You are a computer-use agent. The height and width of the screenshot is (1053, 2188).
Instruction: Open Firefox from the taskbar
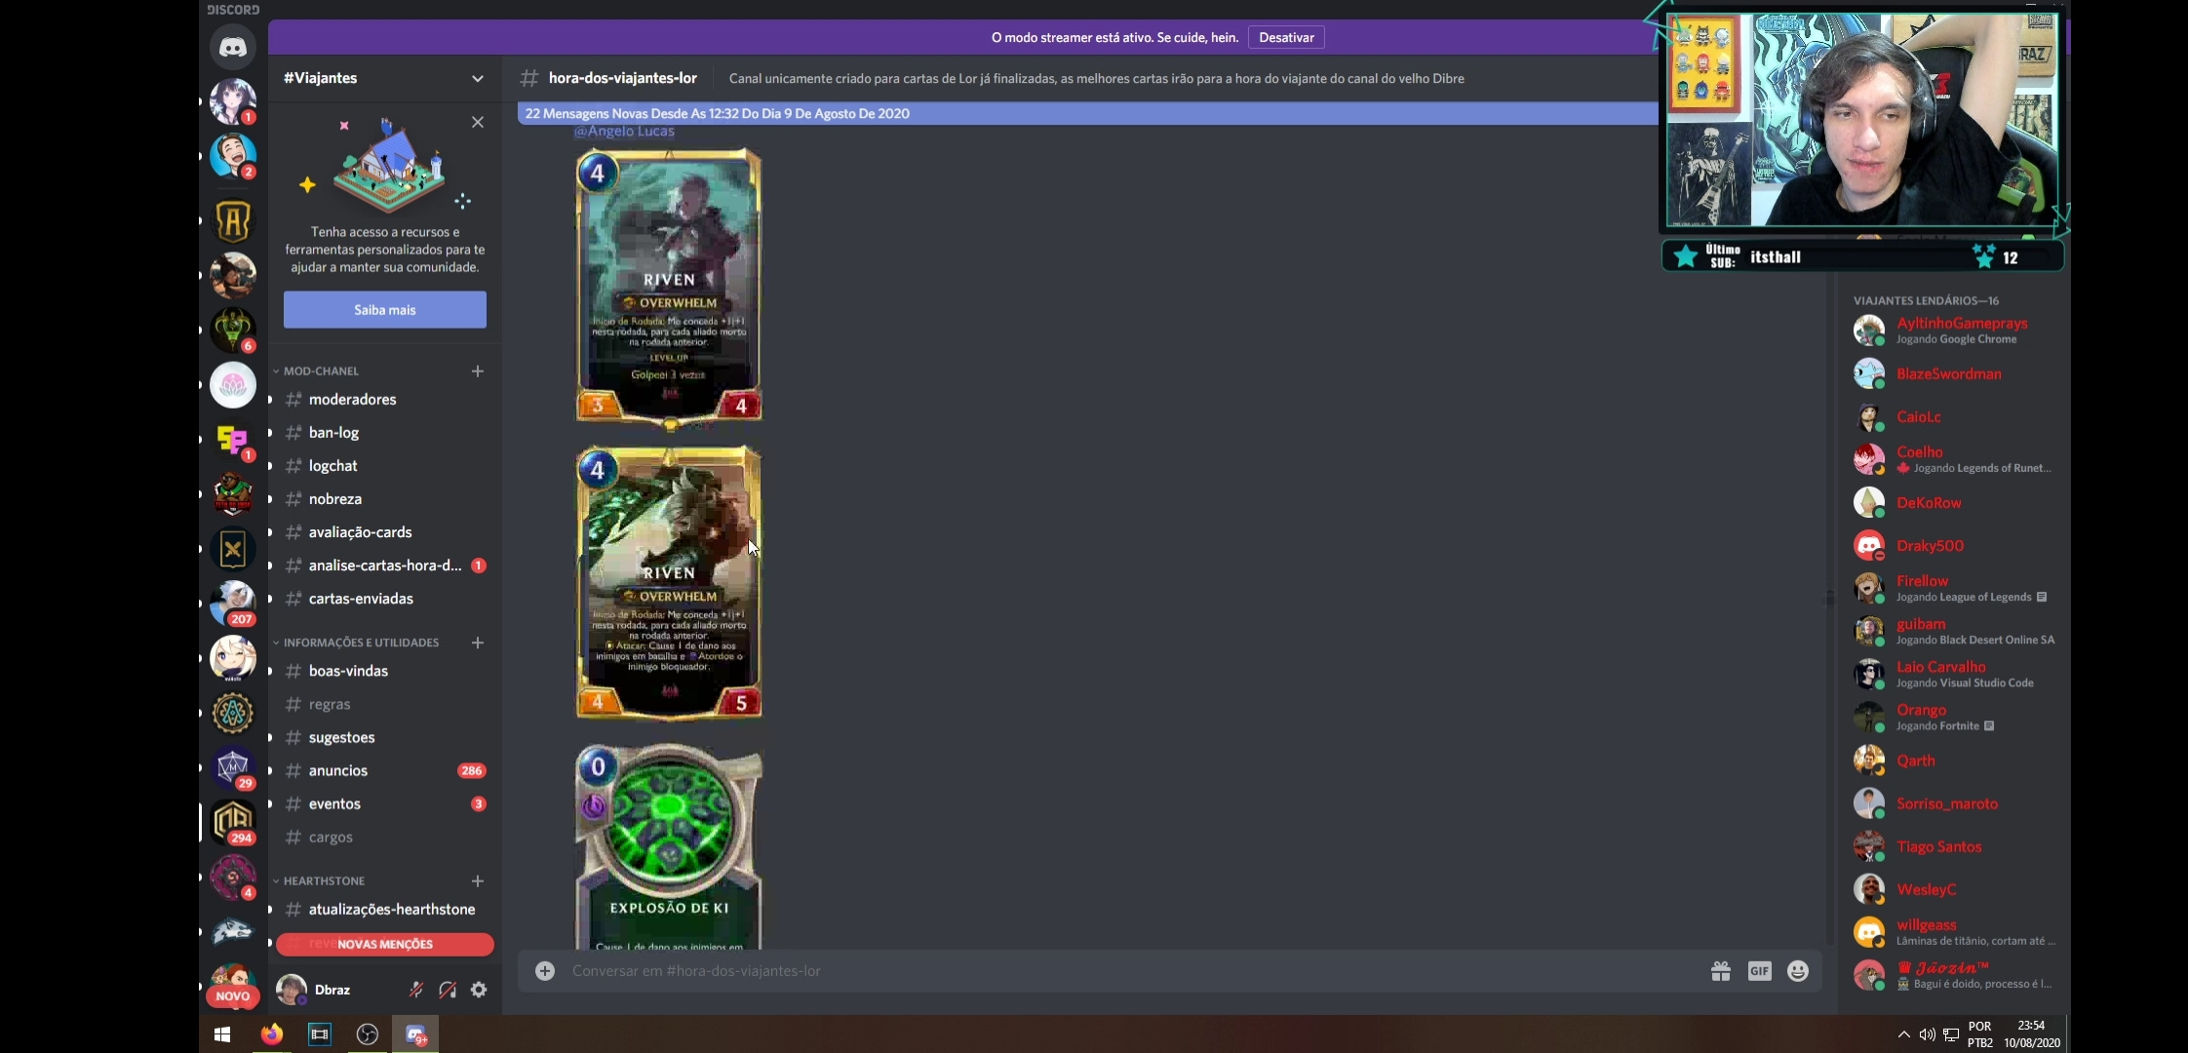[271, 1034]
